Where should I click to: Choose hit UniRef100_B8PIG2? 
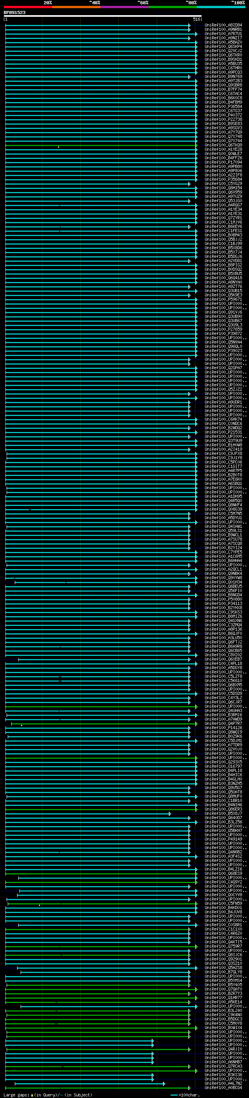(223, 265)
